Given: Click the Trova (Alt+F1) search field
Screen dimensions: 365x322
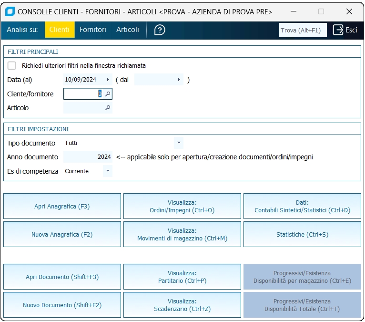Looking at the screenshot, I should click(x=303, y=30).
